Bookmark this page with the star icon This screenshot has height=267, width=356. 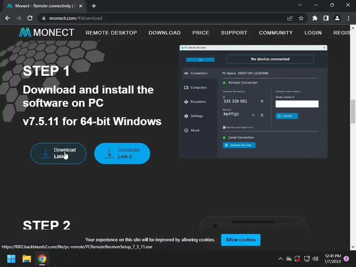[301, 18]
